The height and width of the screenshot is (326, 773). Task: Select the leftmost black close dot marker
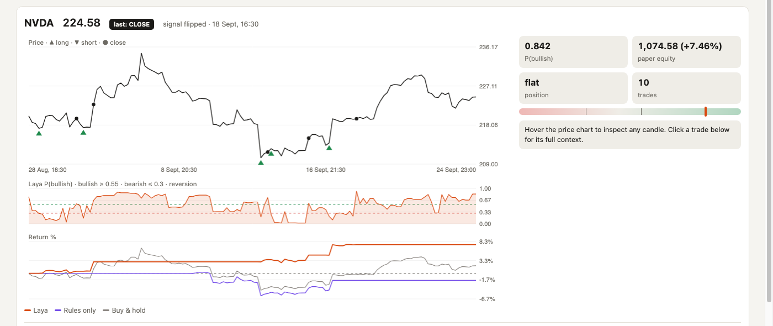(76, 118)
